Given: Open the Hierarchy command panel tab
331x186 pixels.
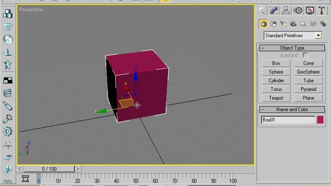Looking at the screenshot, I should pos(286,10).
